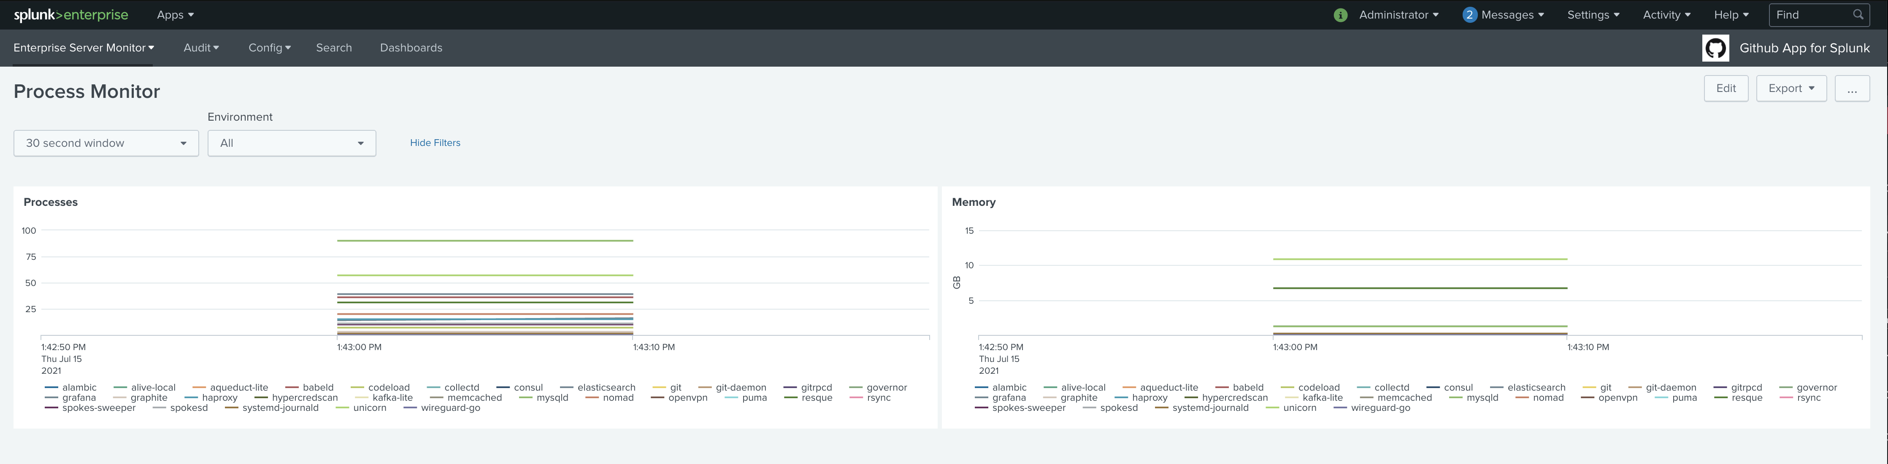
Task: Expand the Environment All dropdown
Action: pyautogui.click(x=292, y=143)
